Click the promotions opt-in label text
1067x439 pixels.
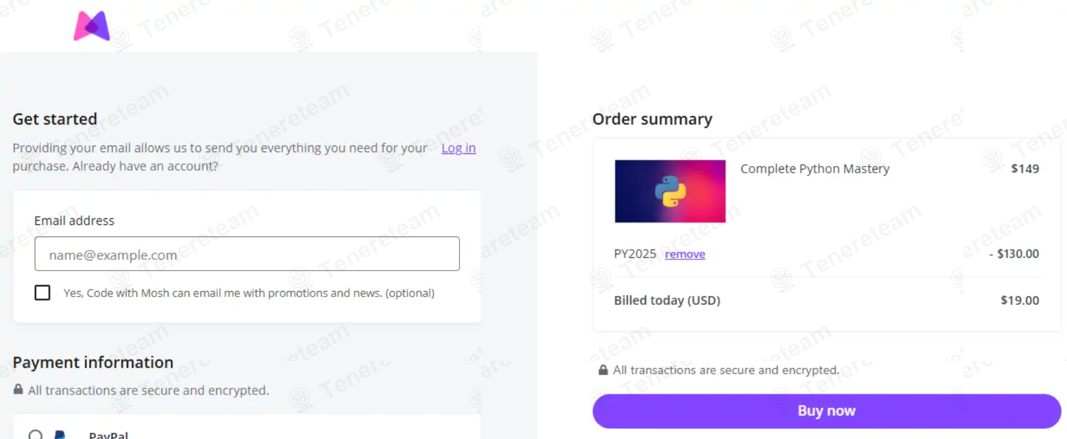tap(249, 293)
